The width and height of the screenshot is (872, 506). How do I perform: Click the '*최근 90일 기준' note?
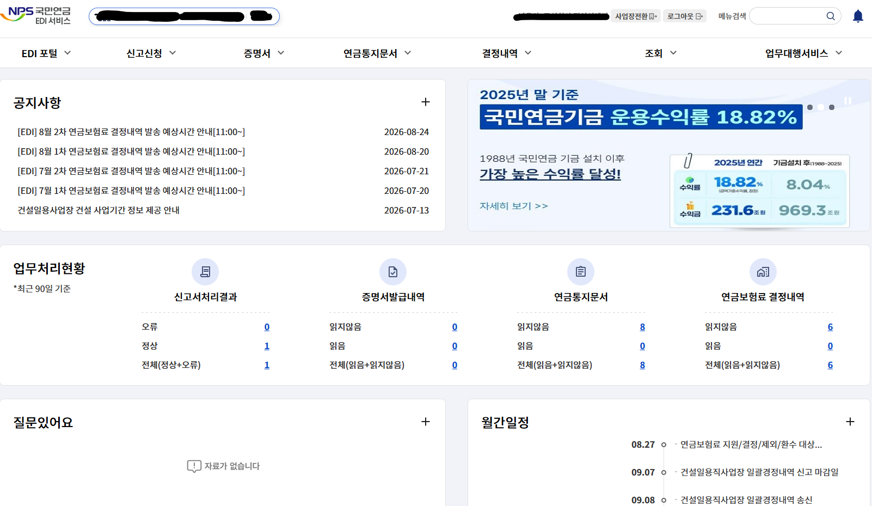42,289
